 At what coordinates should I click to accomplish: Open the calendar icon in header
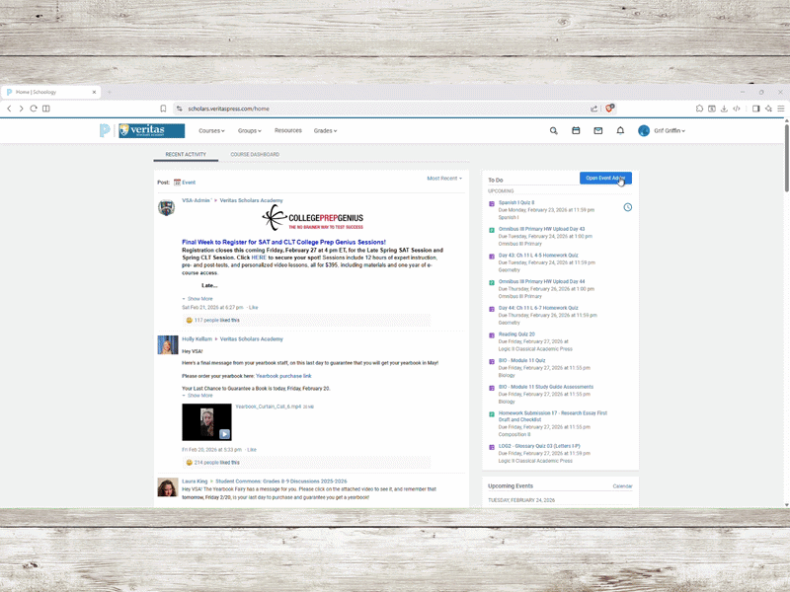[x=576, y=130]
